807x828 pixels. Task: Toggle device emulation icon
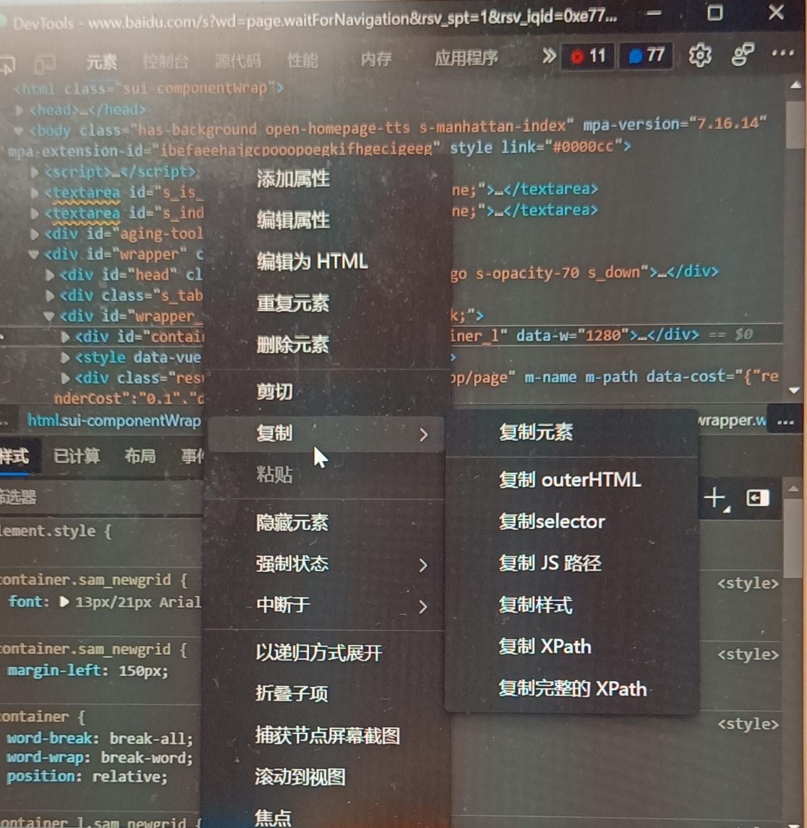pos(45,63)
